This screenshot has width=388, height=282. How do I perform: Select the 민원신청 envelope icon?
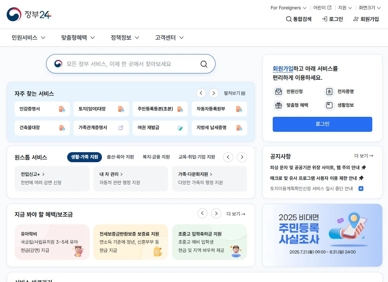point(279,91)
